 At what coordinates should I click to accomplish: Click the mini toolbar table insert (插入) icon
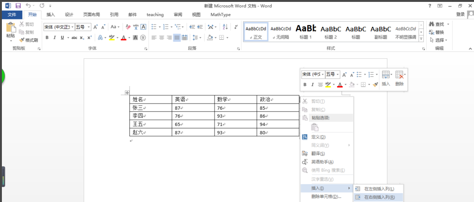pyautogui.click(x=385, y=76)
